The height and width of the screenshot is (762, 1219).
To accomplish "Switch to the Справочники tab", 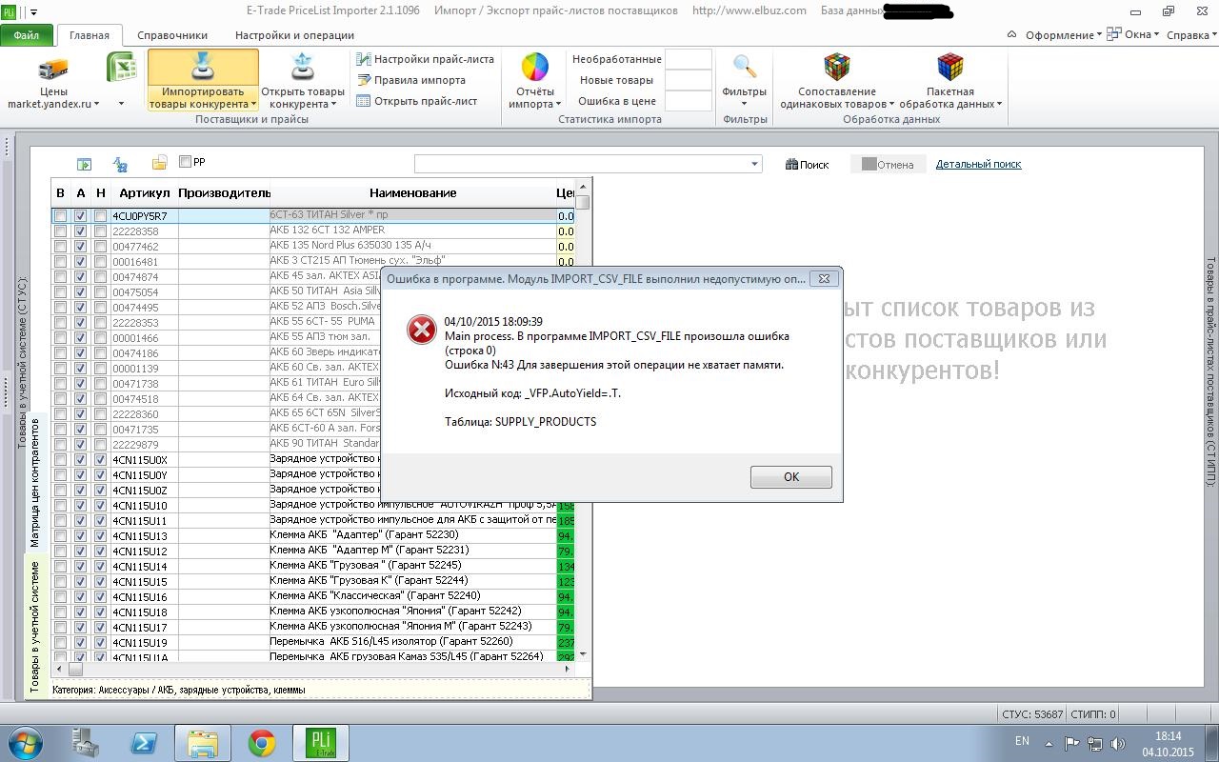I will 172,35.
